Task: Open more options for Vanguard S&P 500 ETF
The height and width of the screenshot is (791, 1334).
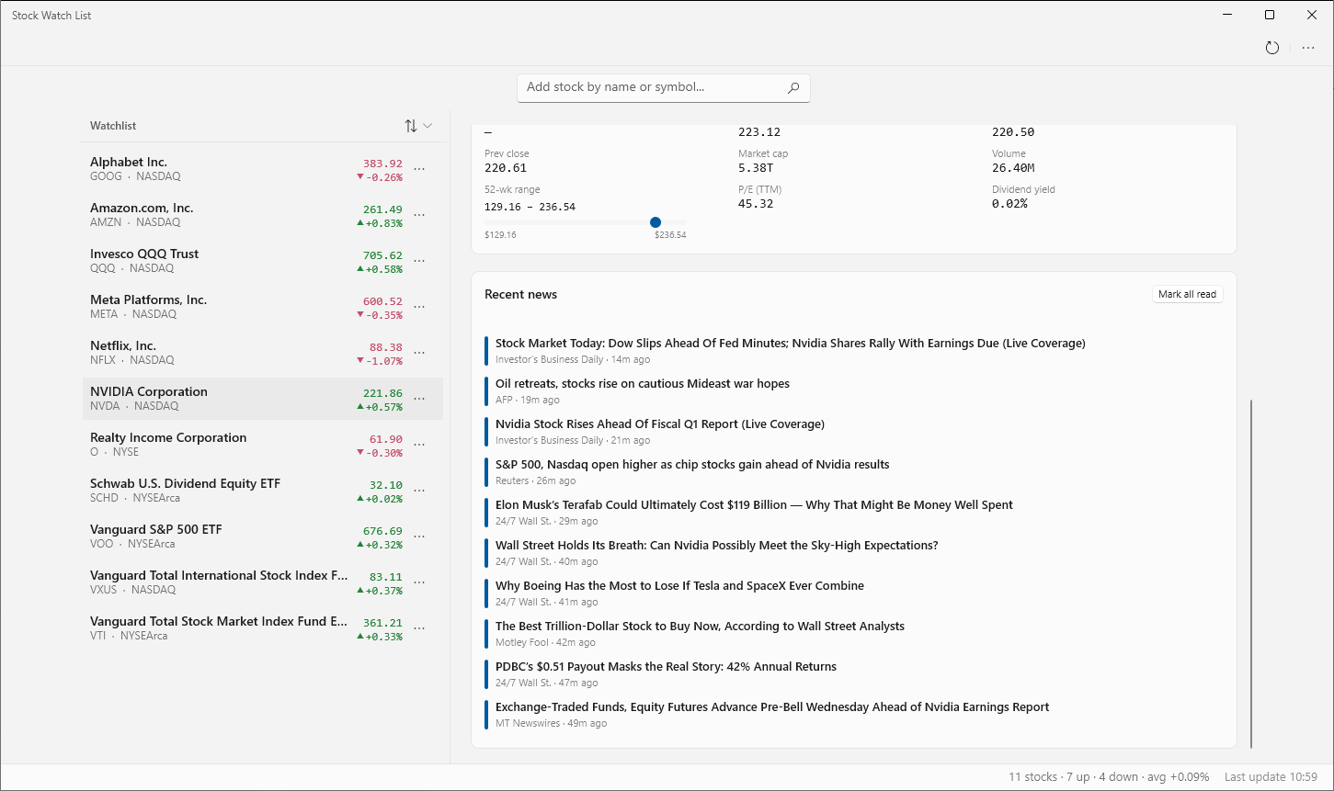Action: click(x=419, y=537)
